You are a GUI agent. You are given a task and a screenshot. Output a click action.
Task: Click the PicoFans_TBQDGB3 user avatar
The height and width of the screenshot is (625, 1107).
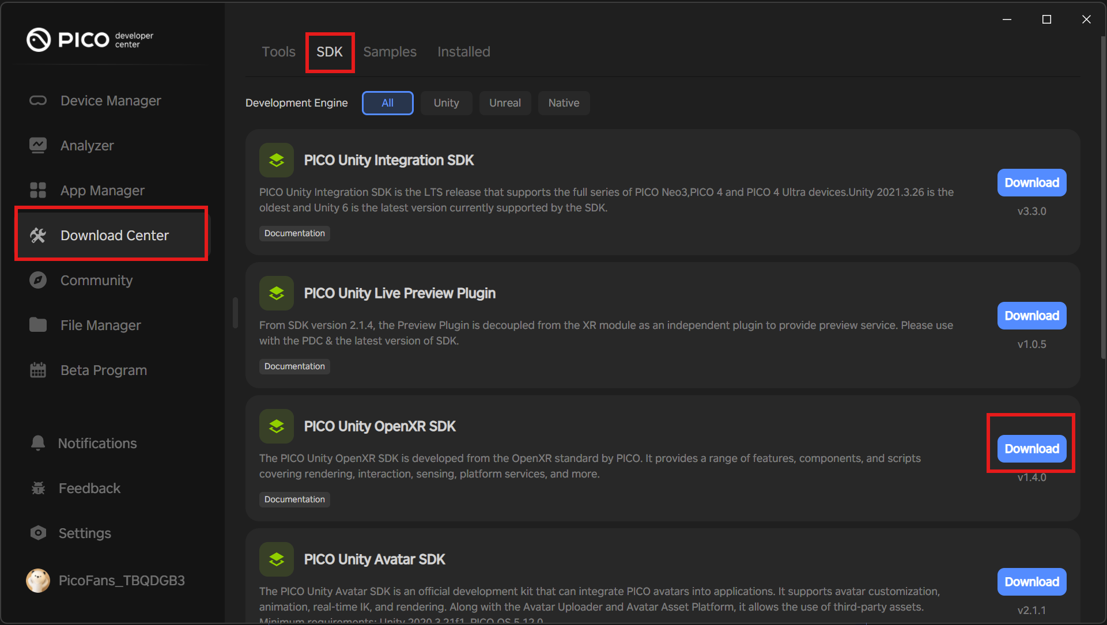pyautogui.click(x=38, y=580)
